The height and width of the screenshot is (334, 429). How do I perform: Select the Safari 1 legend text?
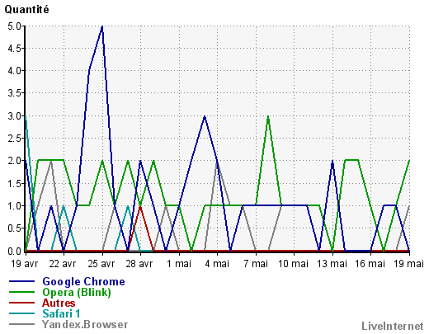61,313
